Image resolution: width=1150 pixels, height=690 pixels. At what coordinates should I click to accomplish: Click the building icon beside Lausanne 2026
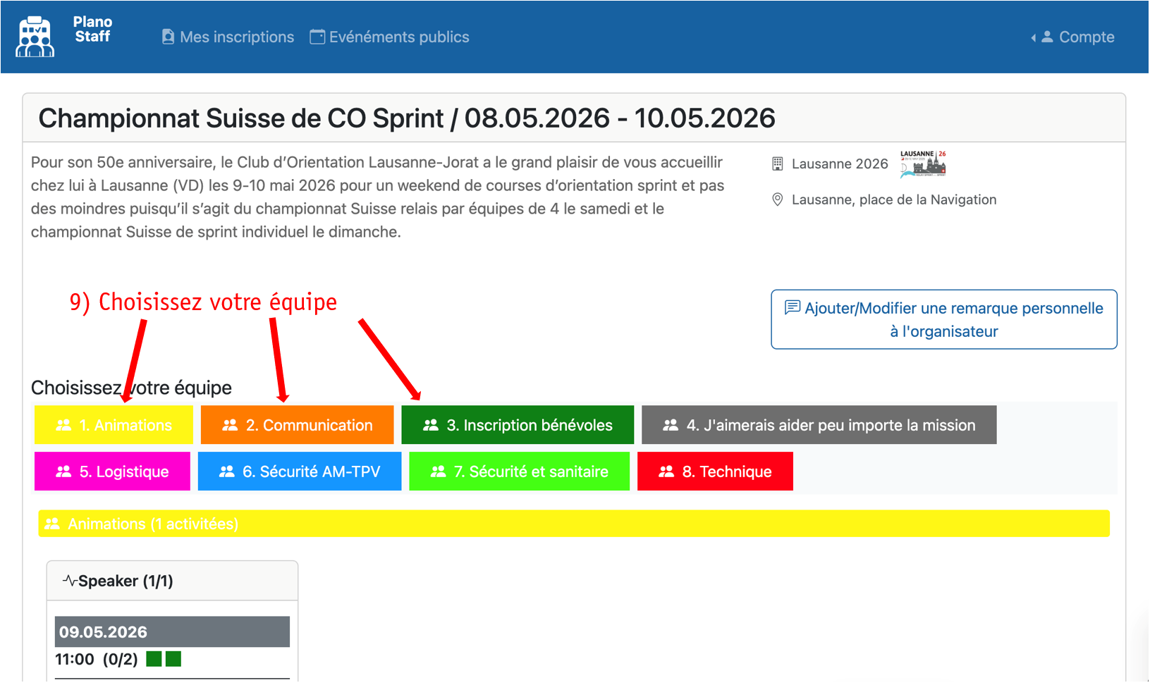[x=777, y=164]
